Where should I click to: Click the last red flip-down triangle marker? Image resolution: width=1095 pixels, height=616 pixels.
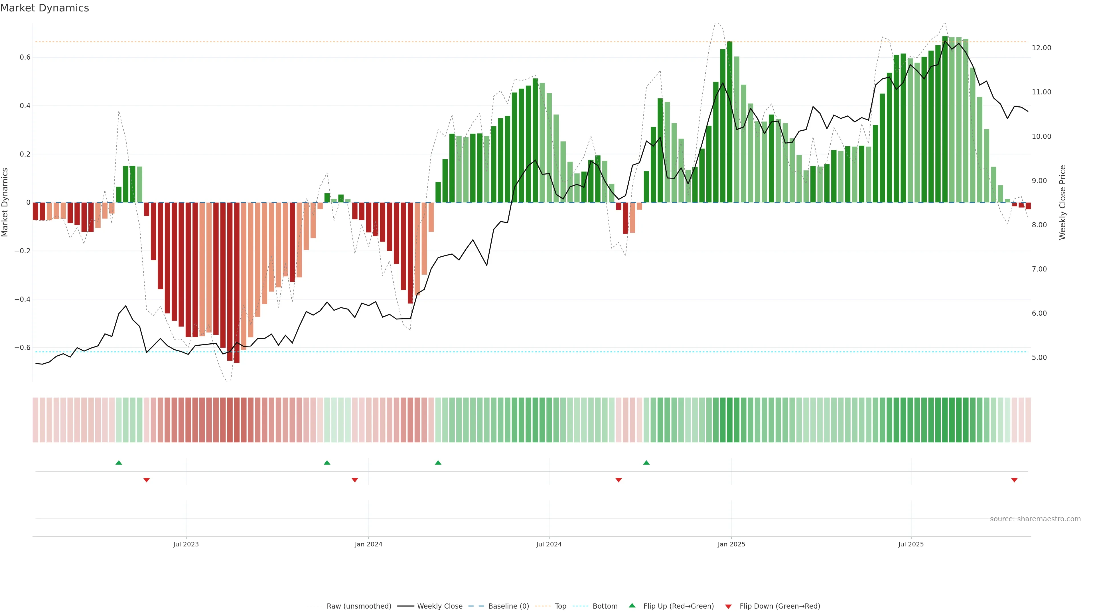(x=1014, y=480)
